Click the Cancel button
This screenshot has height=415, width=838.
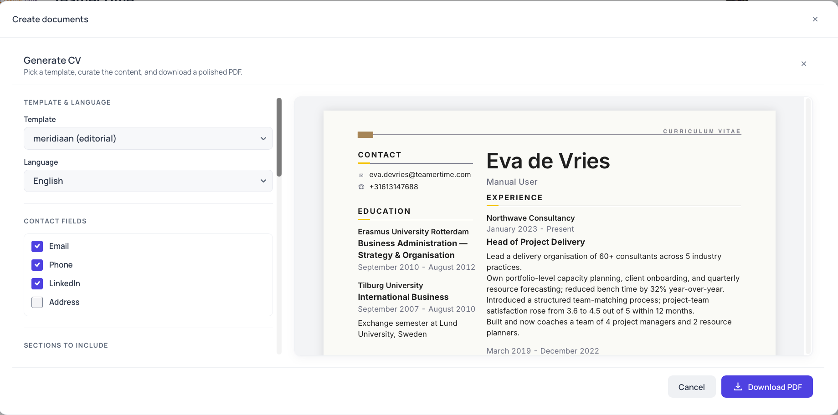click(x=691, y=387)
